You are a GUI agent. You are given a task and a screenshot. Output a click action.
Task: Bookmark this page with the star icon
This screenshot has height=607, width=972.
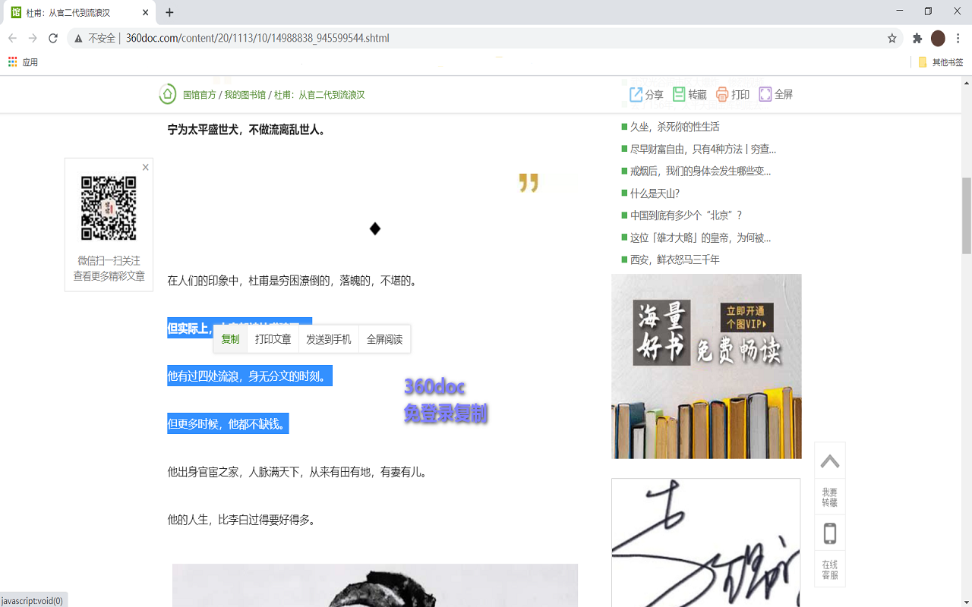point(892,38)
